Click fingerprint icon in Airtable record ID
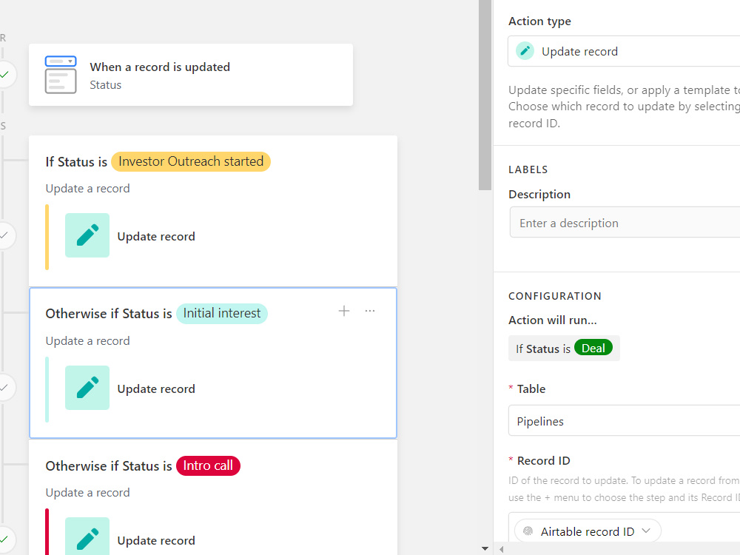Image resolution: width=740 pixels, height=555 pixels. pos(528,531)
